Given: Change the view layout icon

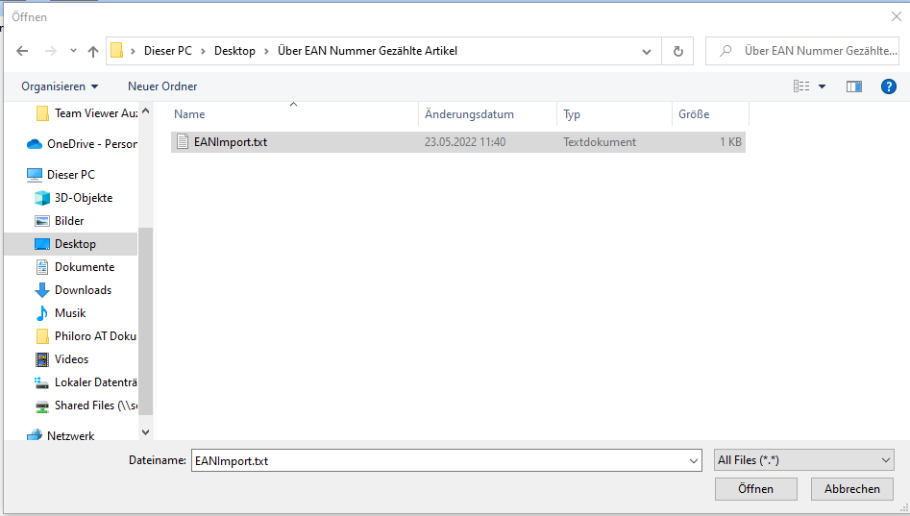Looking at the screenshot, I should click(x=801, y=86).
